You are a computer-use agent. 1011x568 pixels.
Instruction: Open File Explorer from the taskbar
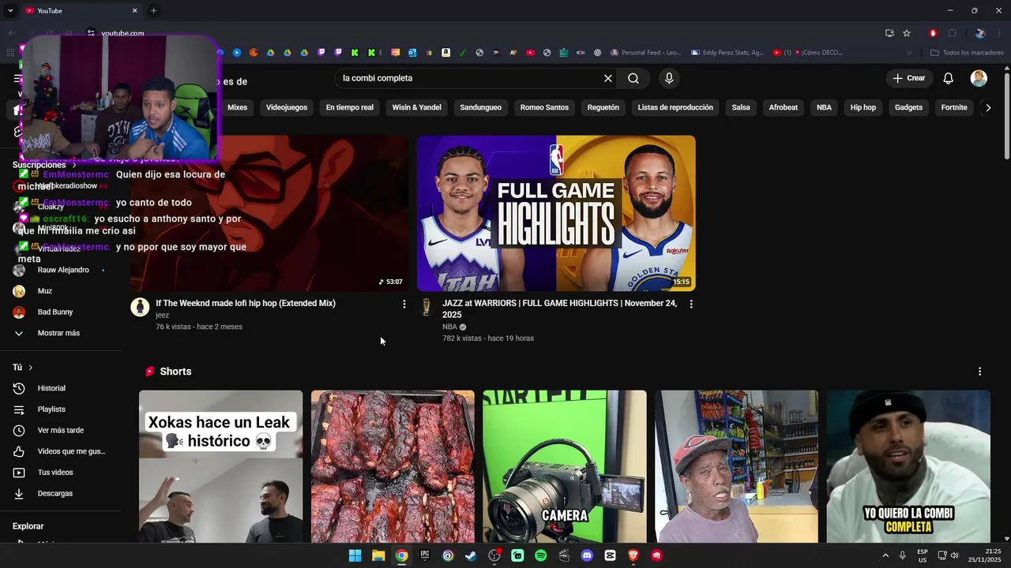(378, 555)
